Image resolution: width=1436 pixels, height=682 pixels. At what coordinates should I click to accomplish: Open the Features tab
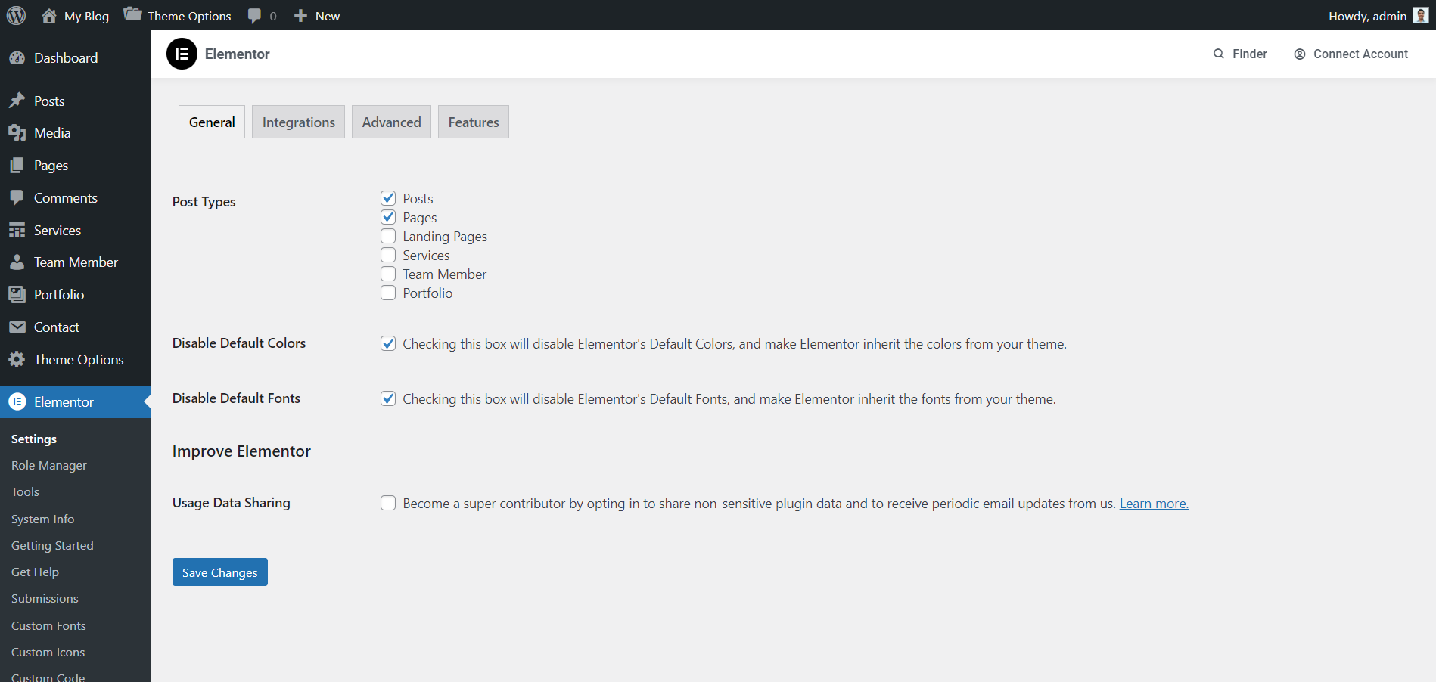pos(473,122)
